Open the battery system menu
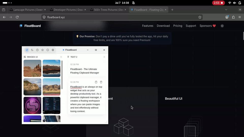This screenshot has width=244, height=137. pos(240,3)
